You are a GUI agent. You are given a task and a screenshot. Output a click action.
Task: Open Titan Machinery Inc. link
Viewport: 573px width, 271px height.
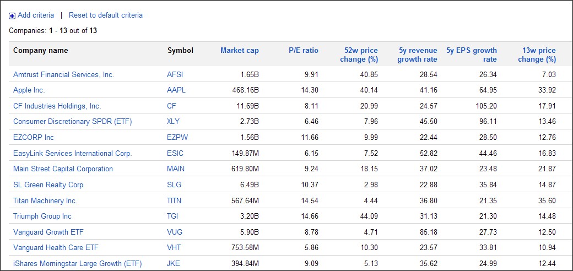(x=45, y=201)
